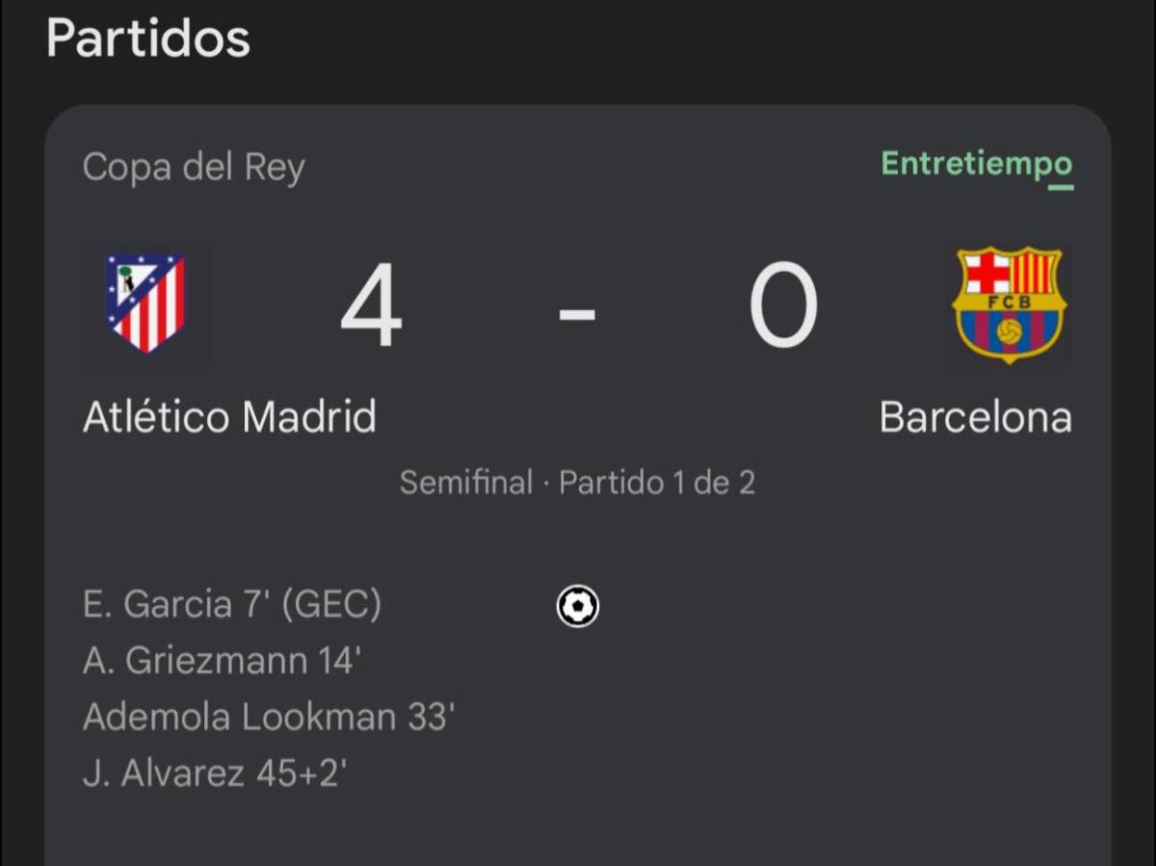
Task: Click E. Garcia 7' (GEC) scorer entry
Action: click(232, 605)
